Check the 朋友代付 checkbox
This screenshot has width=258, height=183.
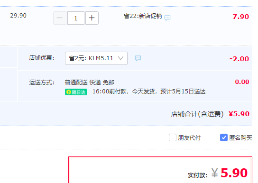[x=173, y=137]
